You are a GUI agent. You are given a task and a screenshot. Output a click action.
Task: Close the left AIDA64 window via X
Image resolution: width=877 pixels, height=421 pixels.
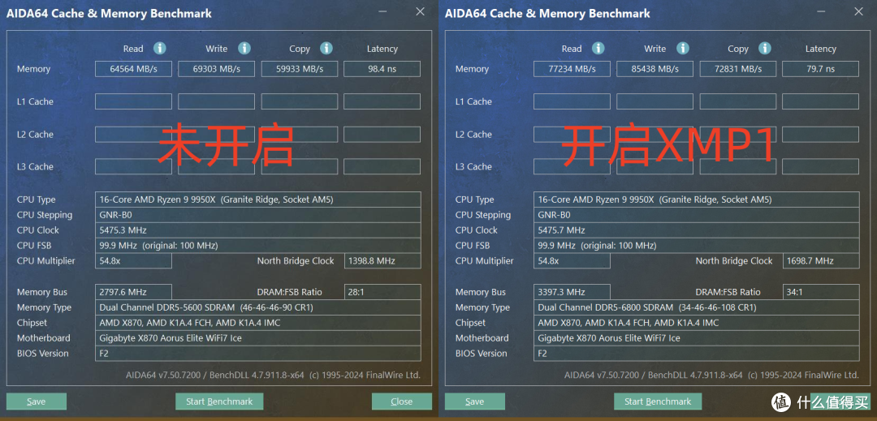pyautogui.click(x=420, y=11)
